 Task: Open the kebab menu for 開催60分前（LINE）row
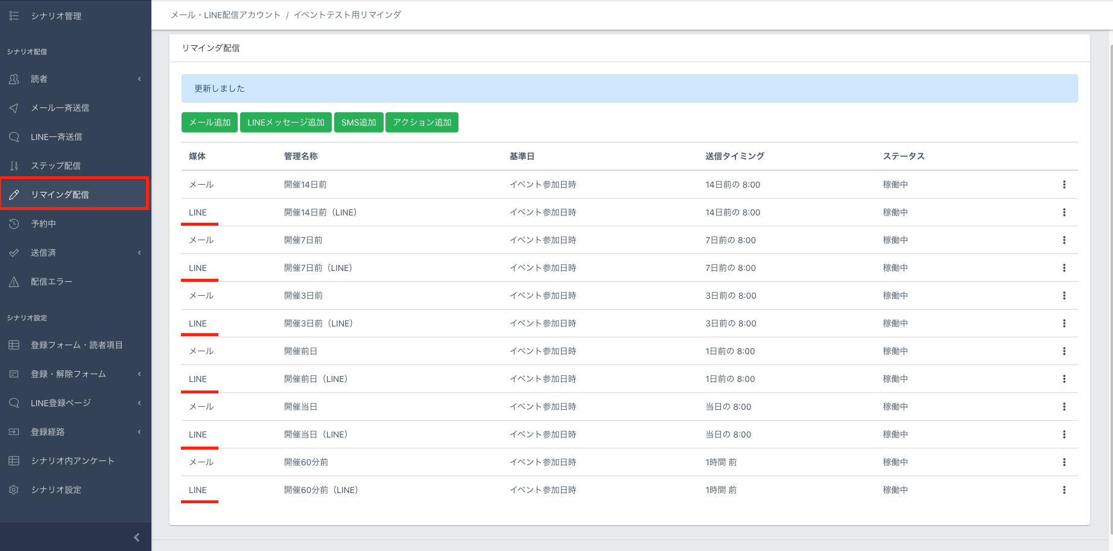point(1064,490)
